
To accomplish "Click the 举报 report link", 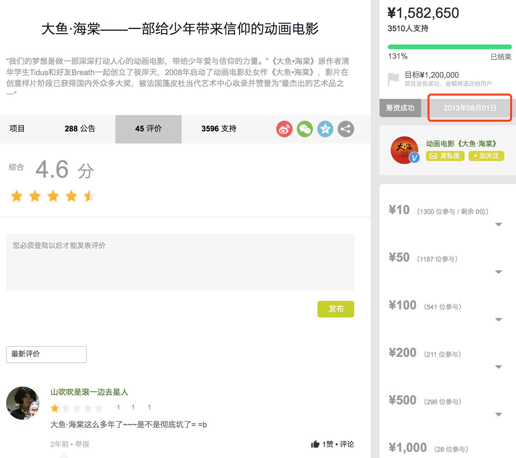I will (x=82, y=444).
